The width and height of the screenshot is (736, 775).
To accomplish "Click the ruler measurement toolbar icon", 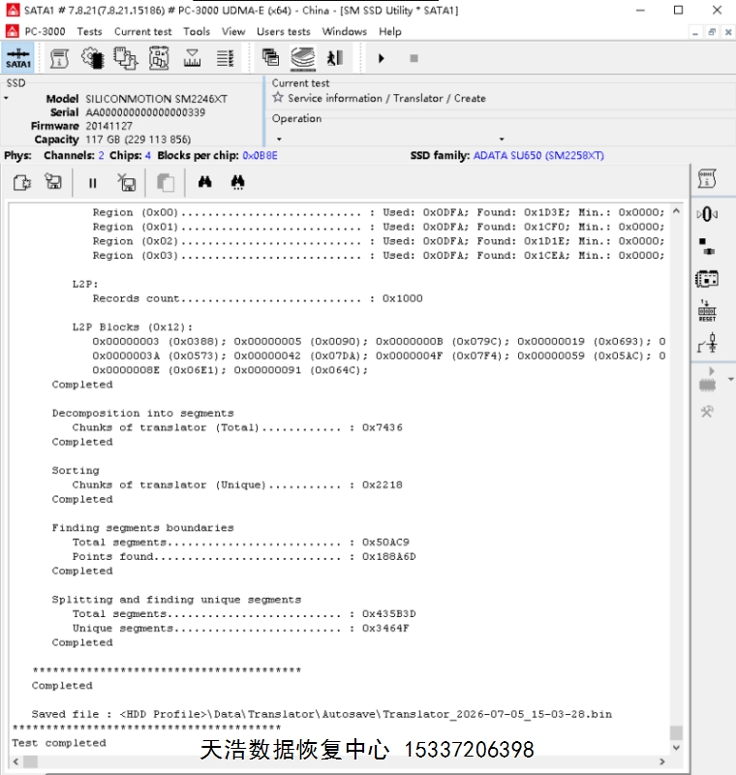I will [x=192, y=58].
